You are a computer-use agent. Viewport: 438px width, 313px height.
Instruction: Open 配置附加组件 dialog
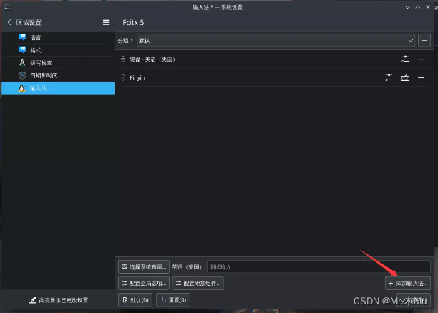[x=198, y=284]
